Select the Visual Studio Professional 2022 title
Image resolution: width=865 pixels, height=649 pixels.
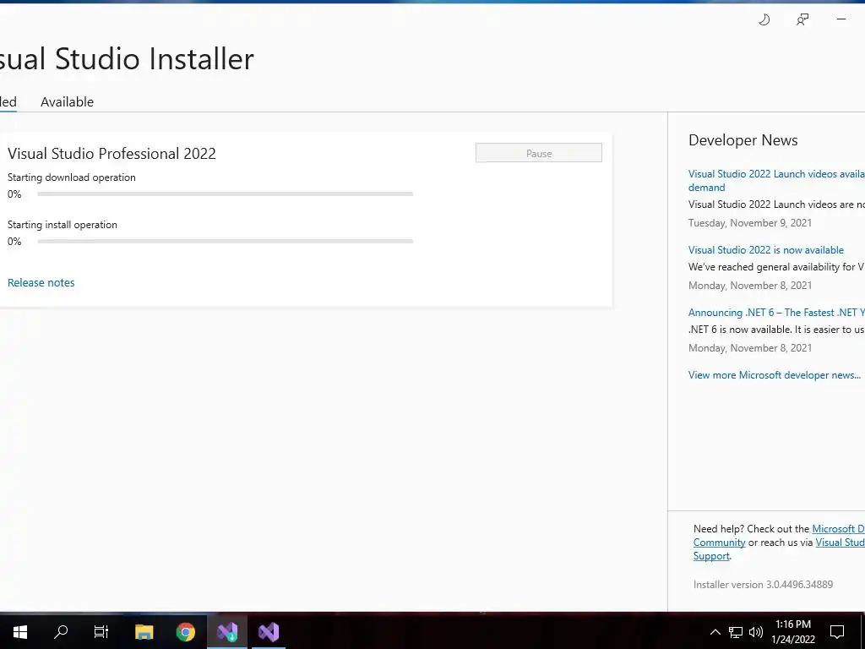[112, 154]
